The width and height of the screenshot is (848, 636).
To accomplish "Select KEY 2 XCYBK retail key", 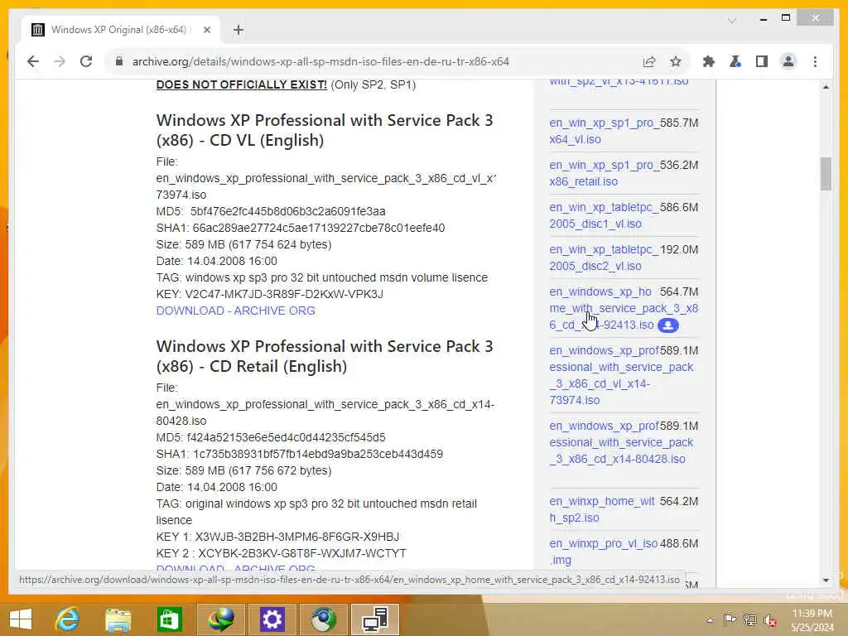I will click(282, 554).
